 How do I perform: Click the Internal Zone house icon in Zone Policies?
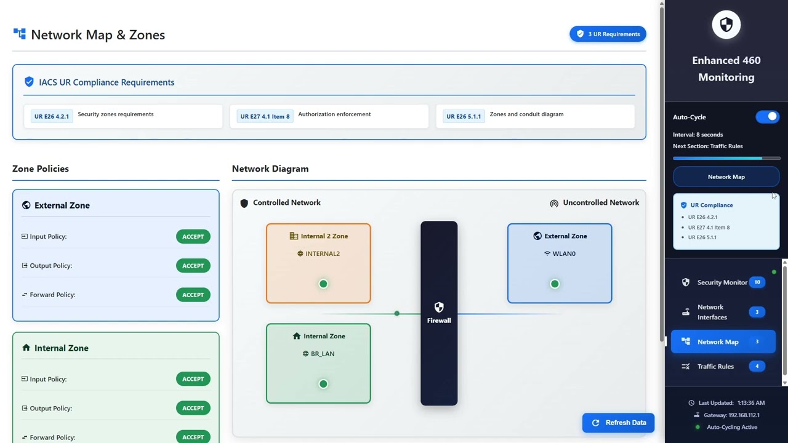(26, 348)
